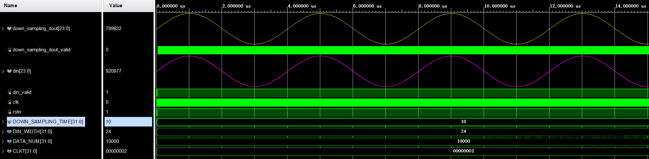
Task: Click the 6.000000 us ruler mark
Action: point(367,6)
